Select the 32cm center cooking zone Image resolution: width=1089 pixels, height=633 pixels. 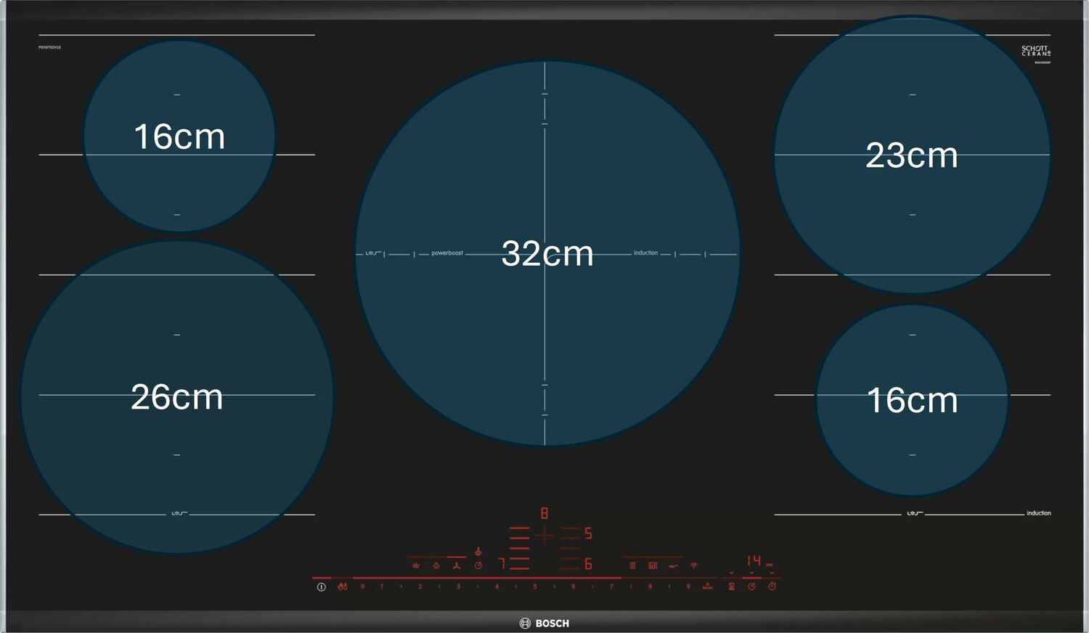coord(547,253)
